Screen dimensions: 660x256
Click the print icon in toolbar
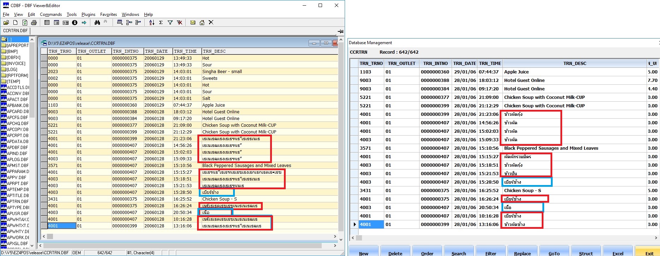[x=34, y=23]
